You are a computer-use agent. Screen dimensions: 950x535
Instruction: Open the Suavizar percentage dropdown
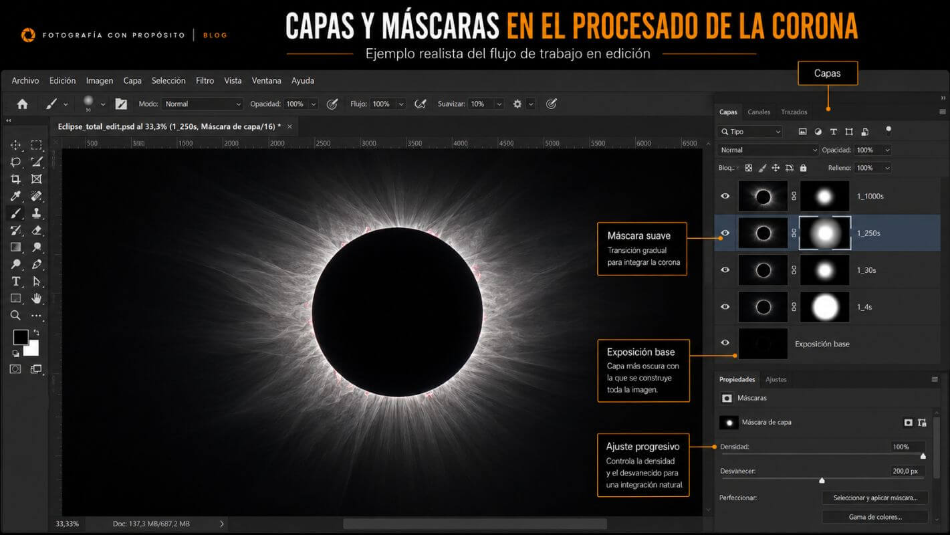(x=499, y=104)
